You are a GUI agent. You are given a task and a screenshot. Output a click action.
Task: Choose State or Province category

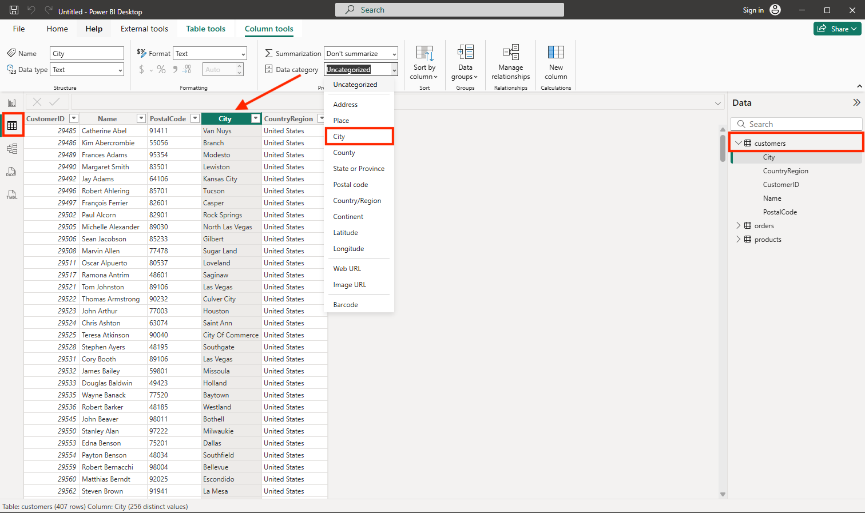pyautogui.click(x=359, y=169)
